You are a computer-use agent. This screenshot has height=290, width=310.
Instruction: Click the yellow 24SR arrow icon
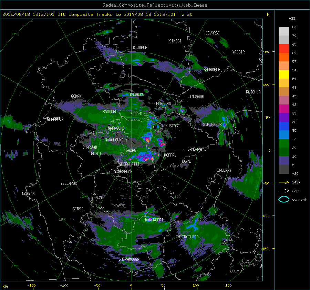284,182
